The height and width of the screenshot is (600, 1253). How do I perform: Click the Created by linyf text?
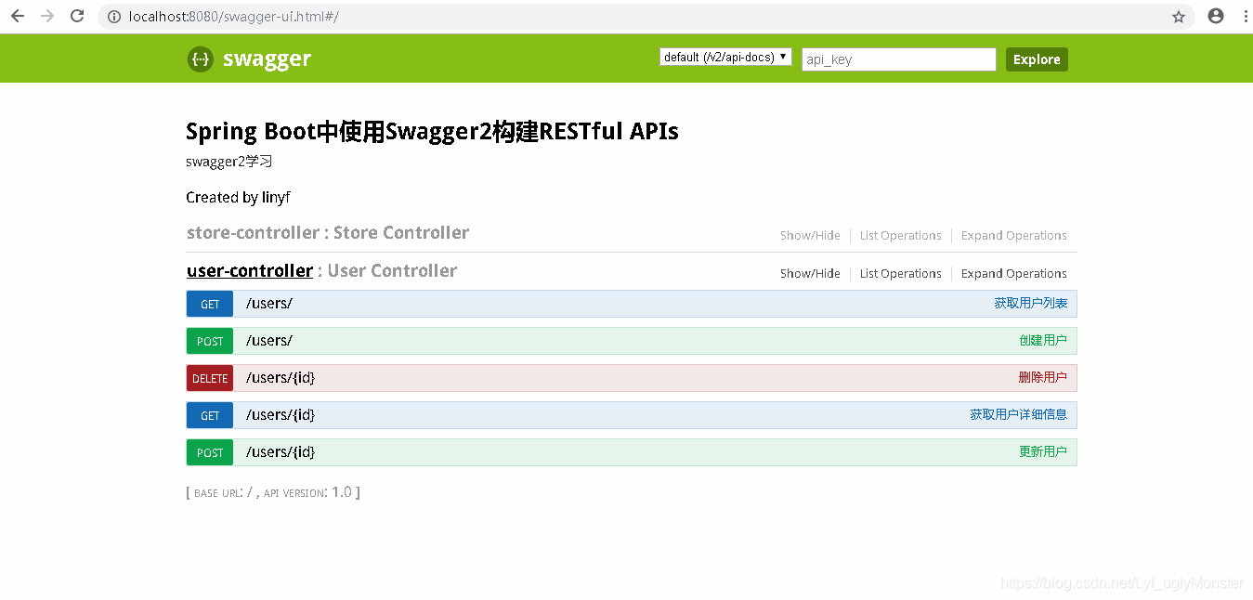tap(239, 197)
